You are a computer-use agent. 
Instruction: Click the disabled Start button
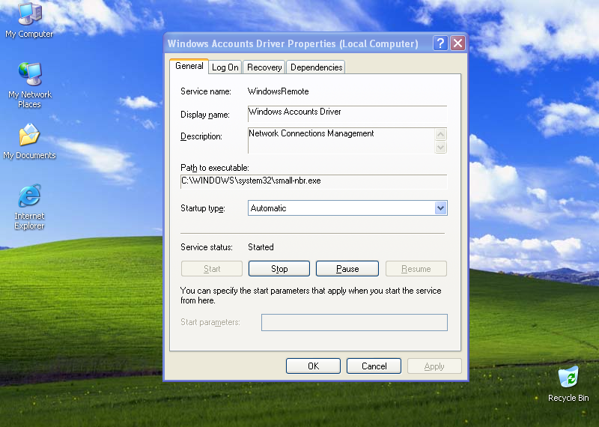point(212,269)
